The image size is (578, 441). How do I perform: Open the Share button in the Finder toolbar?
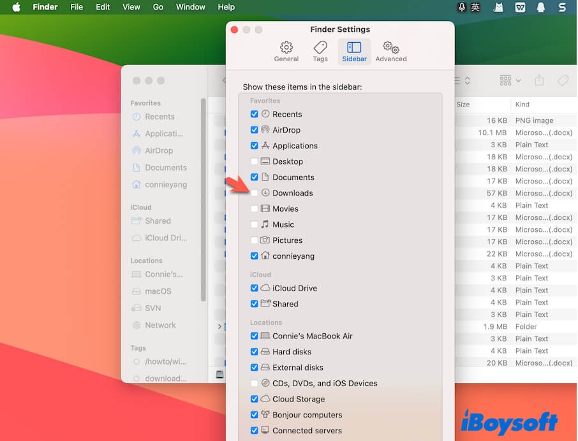click(538, 80)
